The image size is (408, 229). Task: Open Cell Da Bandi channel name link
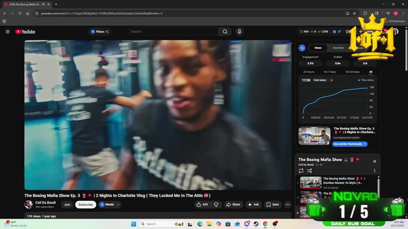coord(46,203)
